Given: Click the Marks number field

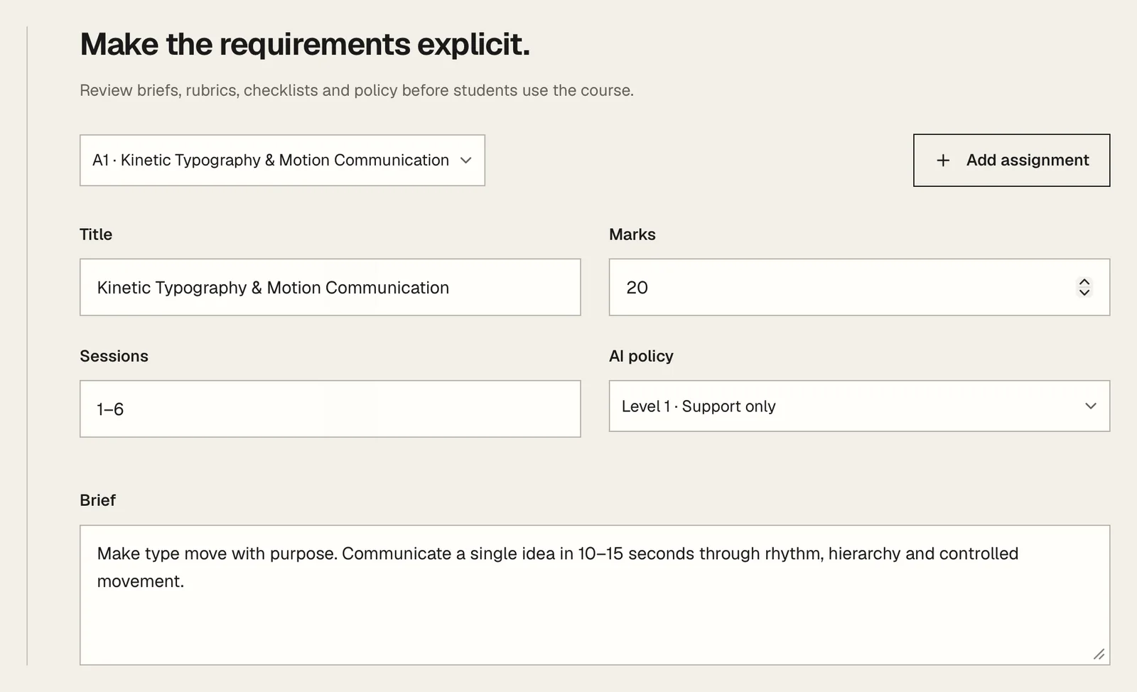Looking at the screenshot, I should (x=859, y=287).
